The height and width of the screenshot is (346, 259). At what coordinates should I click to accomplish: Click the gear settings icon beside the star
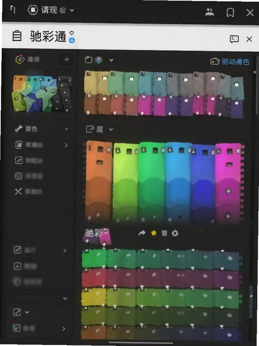(x=175, y=233)
